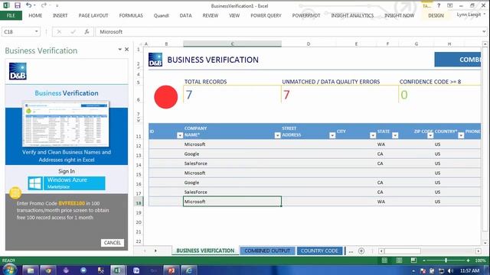
Task: Click the next sheet navigation arrow
Action: [x=155, y=251]
